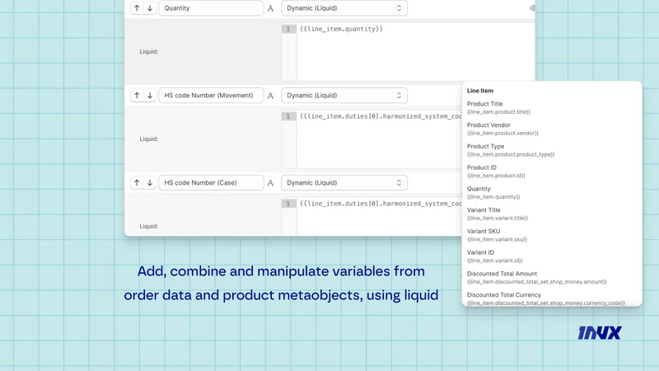Open text format icon next to HS code Movement
The width and height of the screenshot is (659, 371).
click(x=271, y=96)
